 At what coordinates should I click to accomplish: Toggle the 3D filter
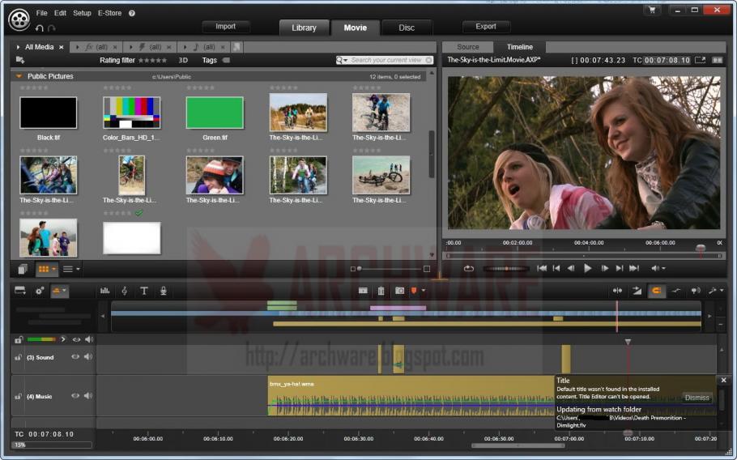pos(183,60)
